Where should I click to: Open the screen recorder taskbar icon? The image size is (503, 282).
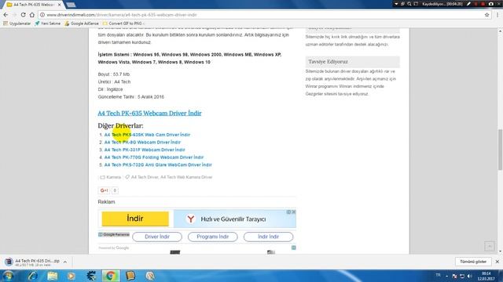click(x=150, y=276)
